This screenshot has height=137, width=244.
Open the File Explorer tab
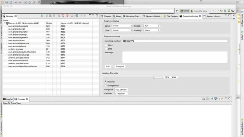coord(171,16)
